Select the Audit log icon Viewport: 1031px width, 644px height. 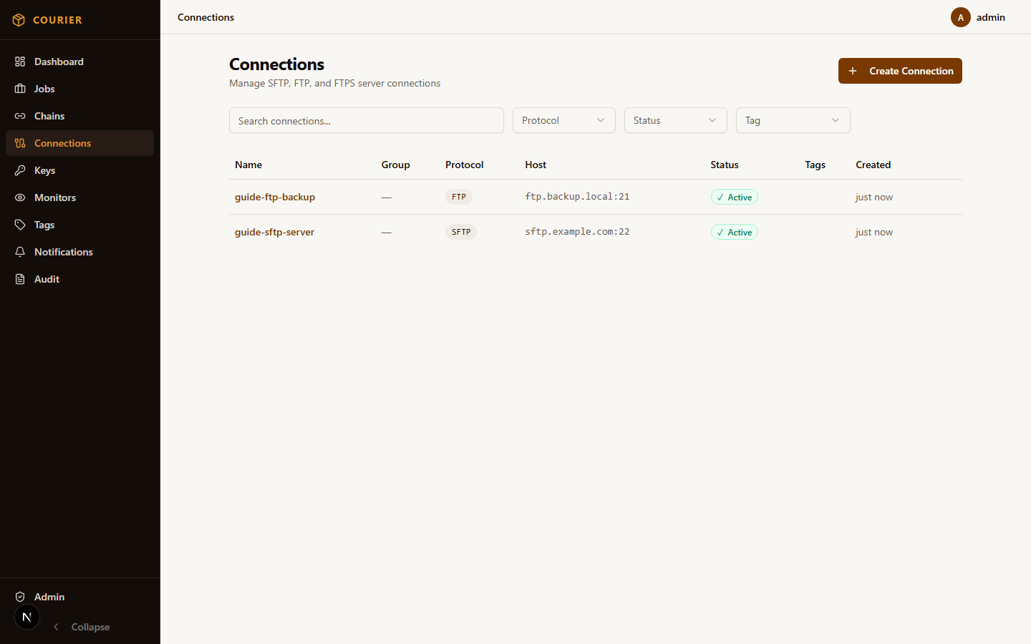(x=20, y=279)
